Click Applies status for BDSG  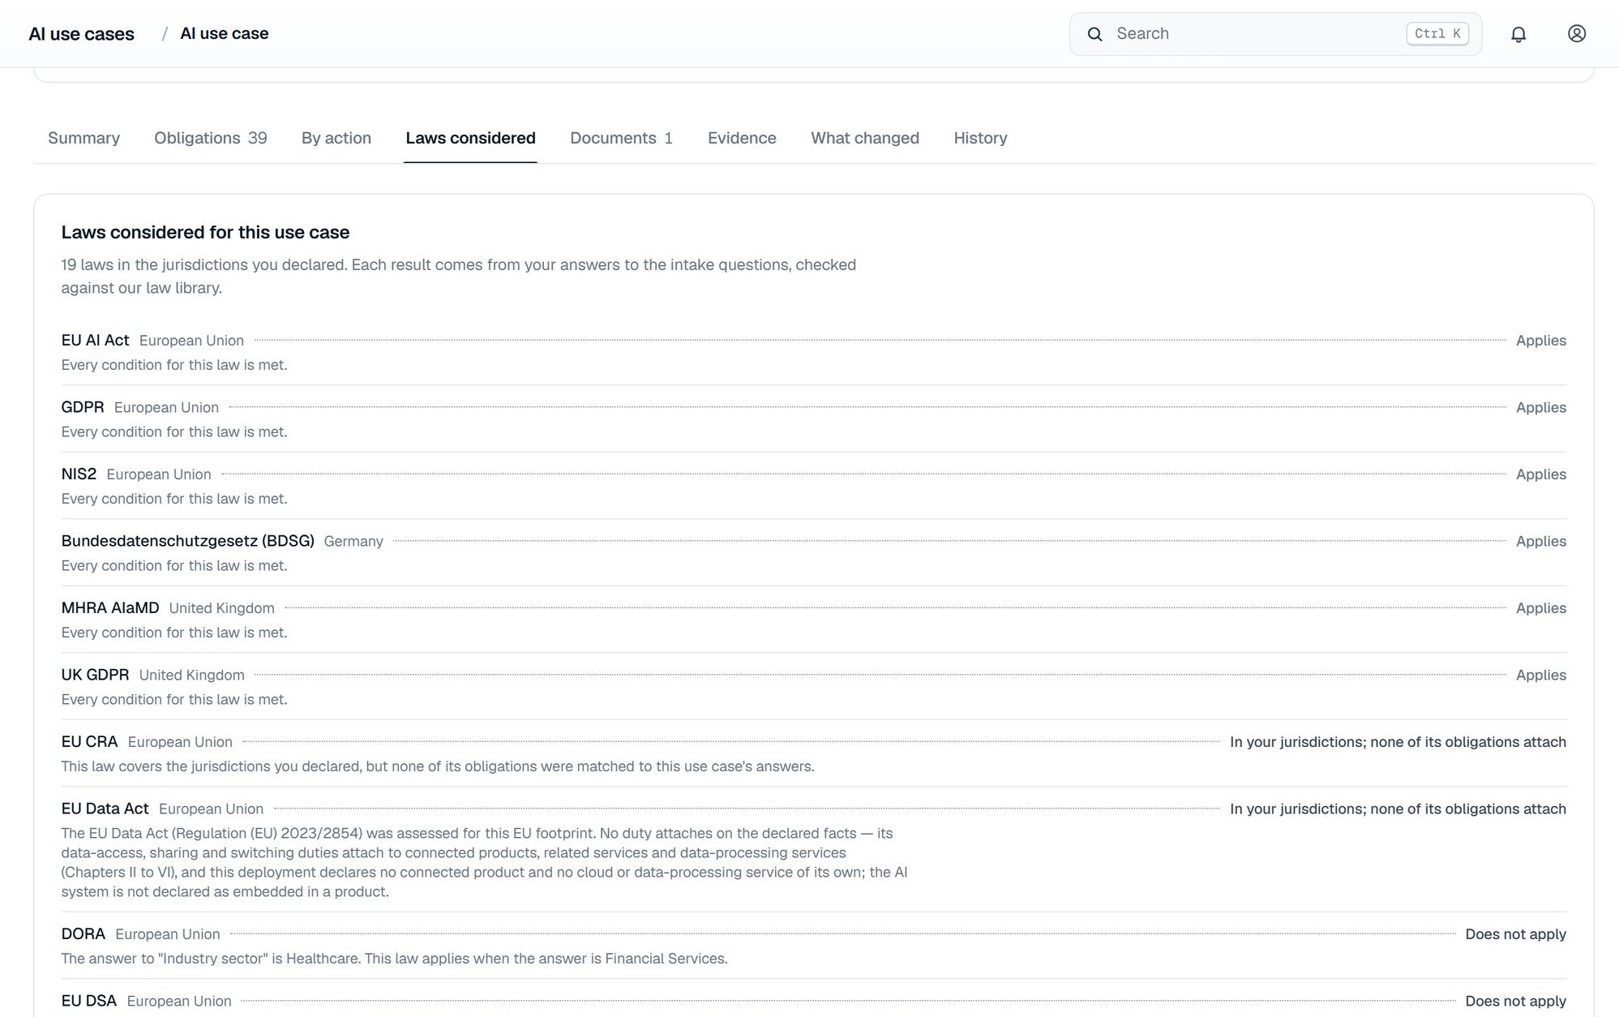point(1540,541)
